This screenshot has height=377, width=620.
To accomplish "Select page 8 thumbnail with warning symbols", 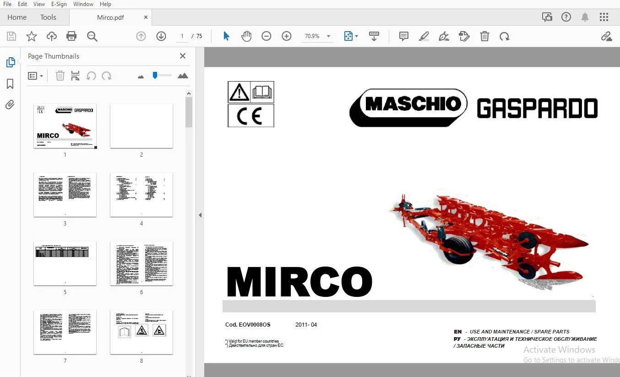I will [x=141, y=332].
